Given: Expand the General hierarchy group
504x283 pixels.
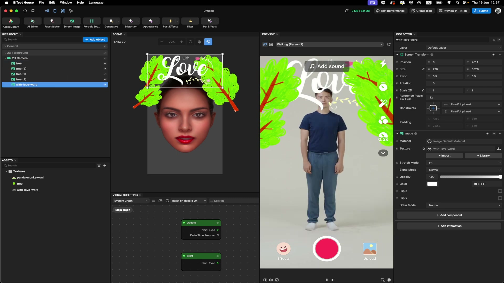Looking at the screenshot, I should pyautogui.click(x=5, y=46).
